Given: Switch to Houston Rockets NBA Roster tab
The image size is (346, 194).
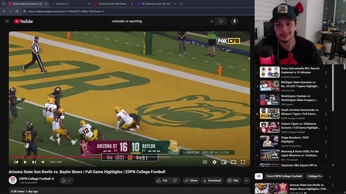Looking at the screenshot, I should [x=113, y=4].
